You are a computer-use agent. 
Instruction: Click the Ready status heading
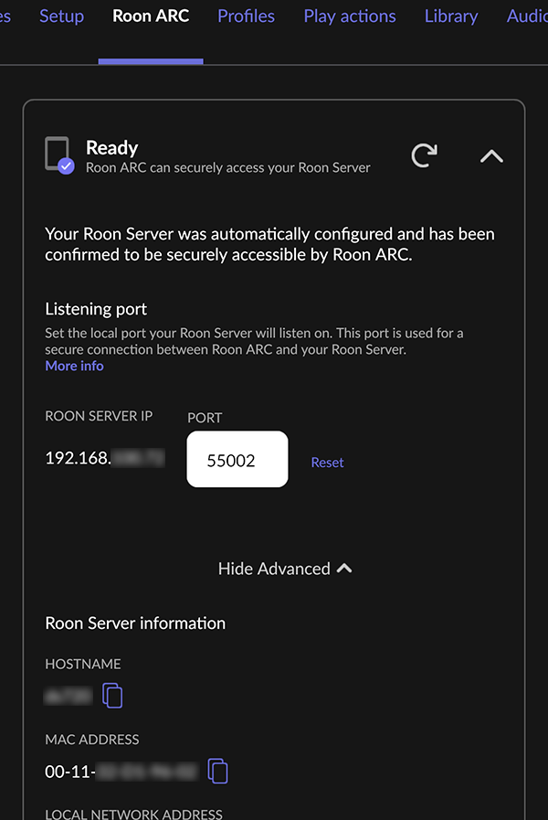tap(111, 148)
